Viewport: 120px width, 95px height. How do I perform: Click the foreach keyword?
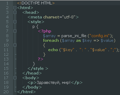coord(51,40)
